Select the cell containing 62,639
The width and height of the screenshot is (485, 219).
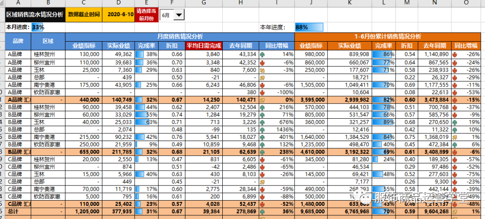point(240,152)
